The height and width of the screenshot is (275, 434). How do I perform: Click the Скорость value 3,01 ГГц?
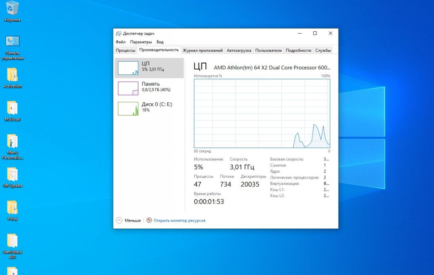[242, 167]
